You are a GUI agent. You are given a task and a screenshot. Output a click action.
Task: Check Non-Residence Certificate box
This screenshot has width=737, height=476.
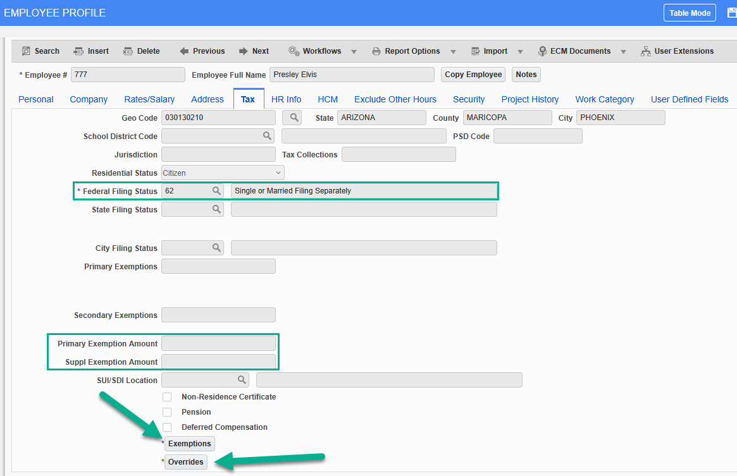point(167,397)
